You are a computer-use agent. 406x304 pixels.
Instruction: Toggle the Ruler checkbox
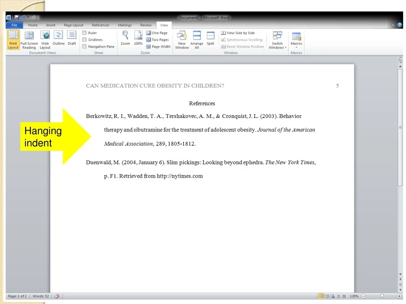click(84, 33)
